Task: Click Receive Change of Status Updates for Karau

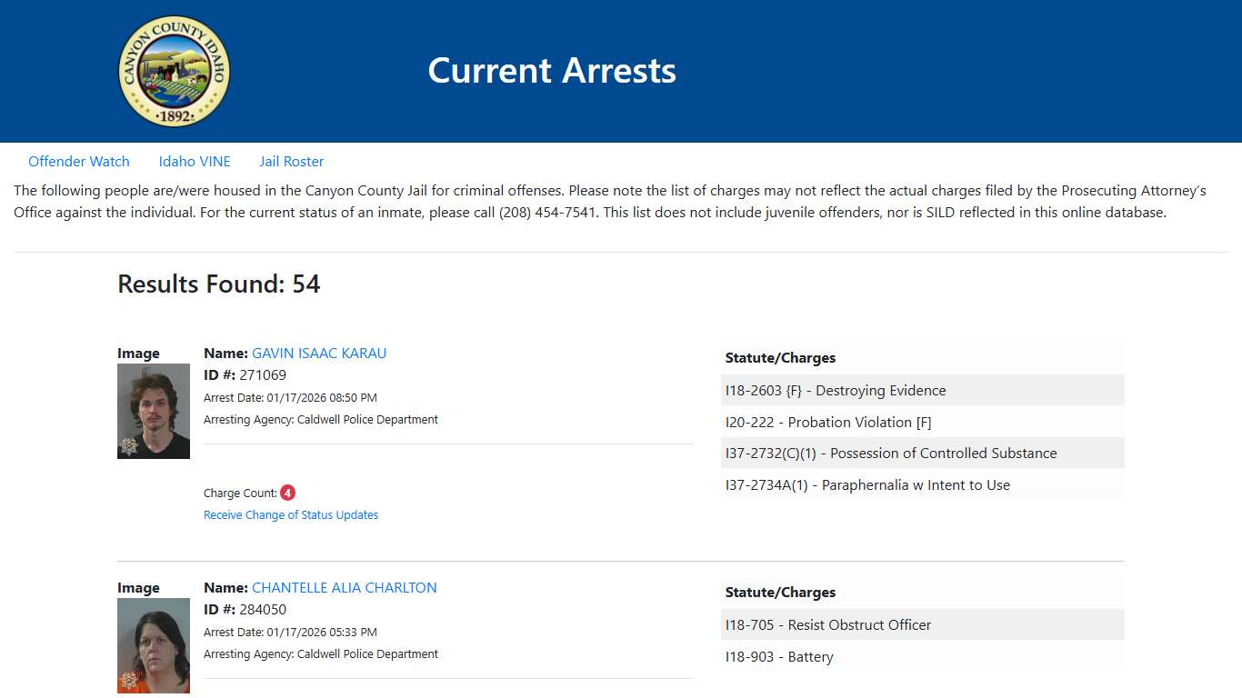Action: click(x=291, y=514)
